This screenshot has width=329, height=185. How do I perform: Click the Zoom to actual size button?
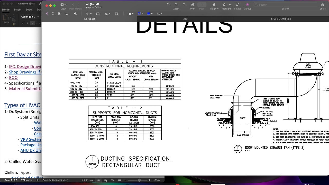(176, 5)
